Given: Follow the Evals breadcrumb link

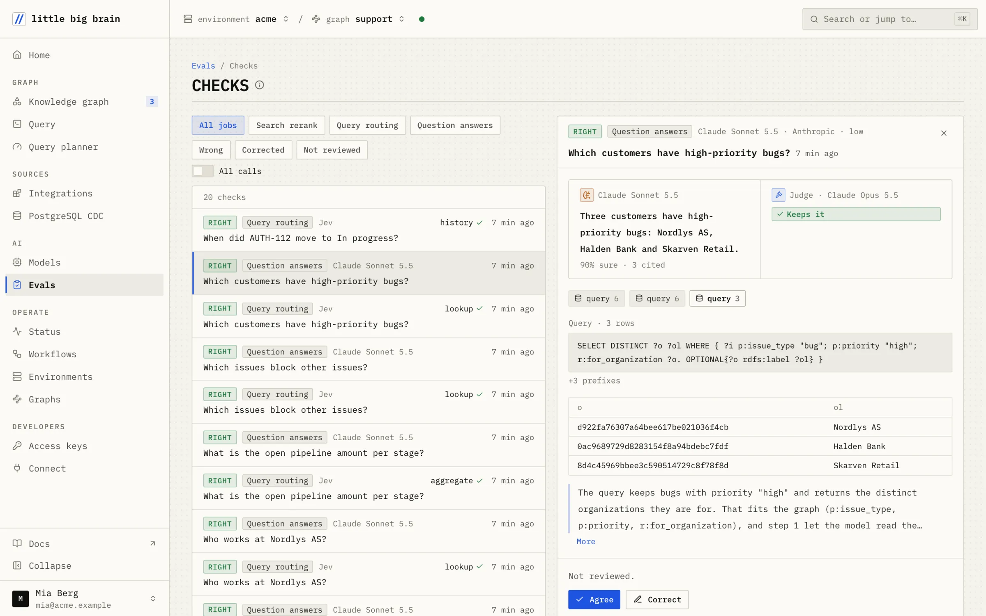Looking at the screenshot, I should pyautogui.click(x=203, y=66).
